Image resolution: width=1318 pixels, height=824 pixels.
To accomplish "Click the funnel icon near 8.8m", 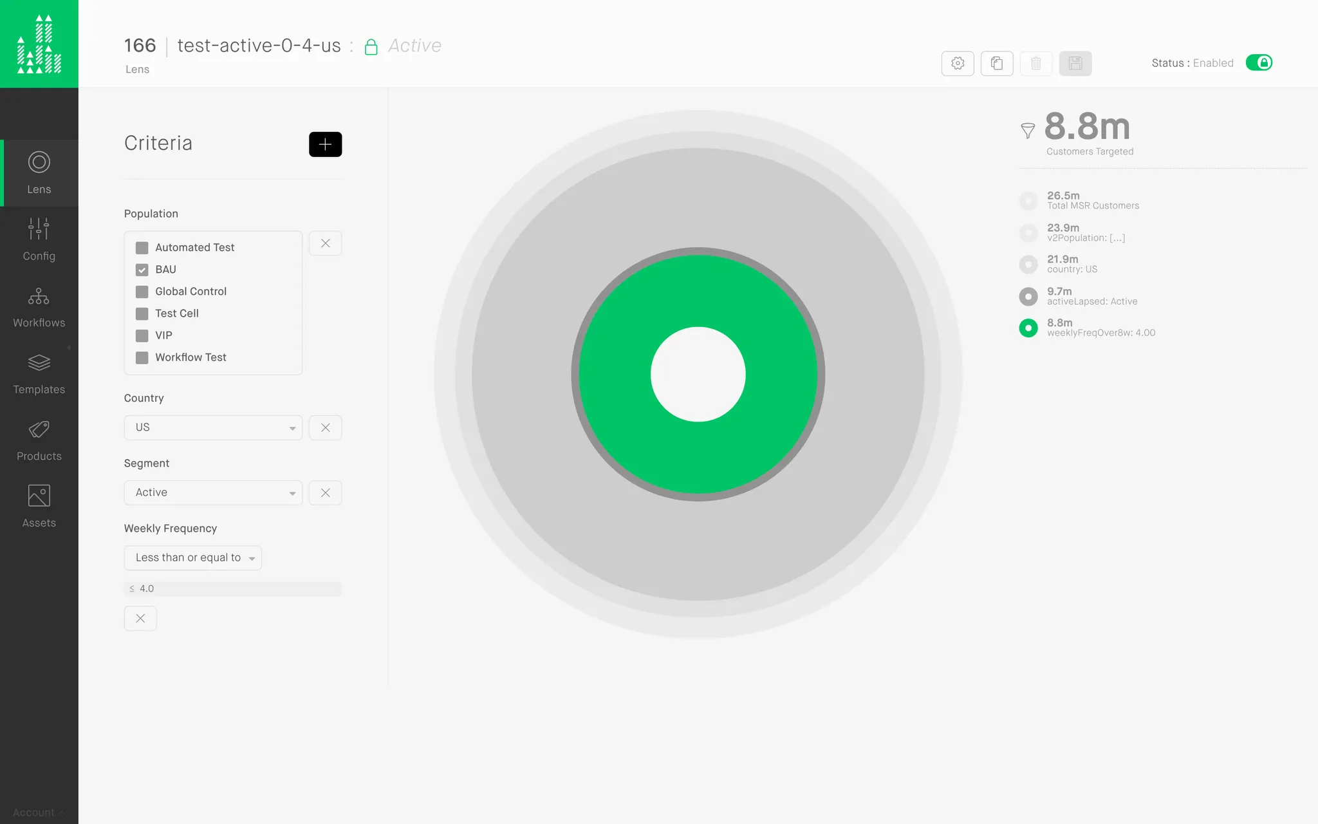I will [1028, 131].
